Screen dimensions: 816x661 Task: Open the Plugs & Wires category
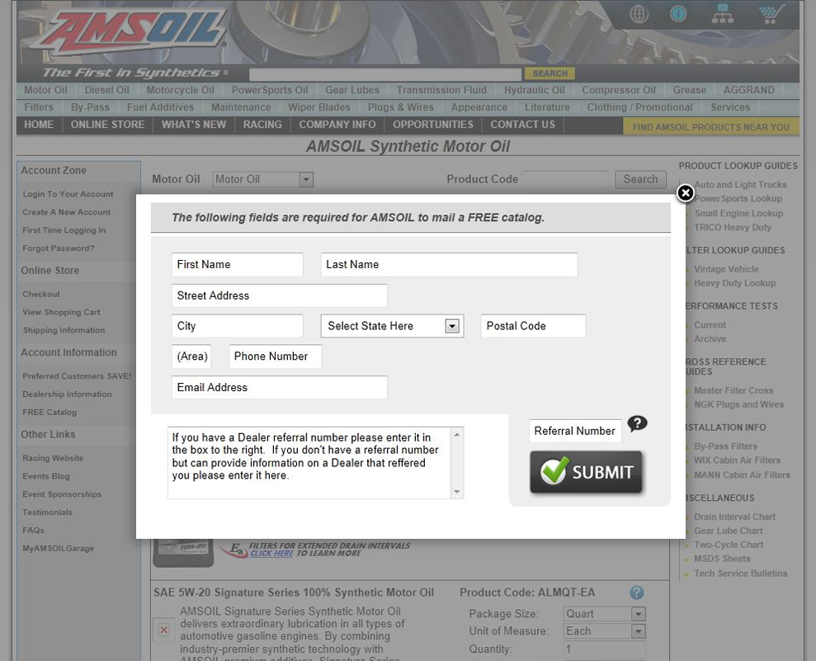click(400, 107)
